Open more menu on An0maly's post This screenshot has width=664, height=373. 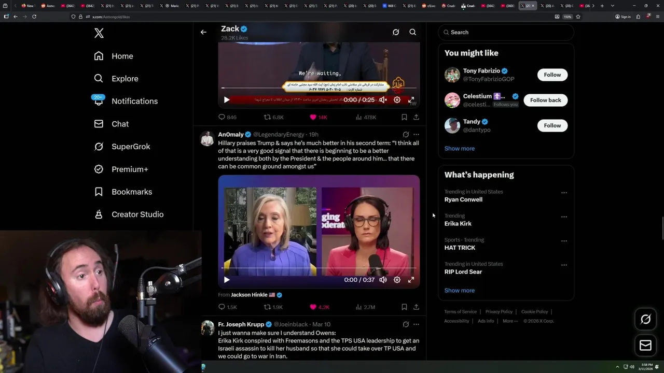416,135
